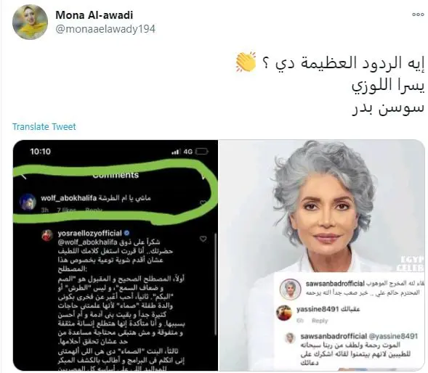This screenshot has width=428, height=373.
Task: Click the @monaaelawady194 handle
Action: point(105,29)
